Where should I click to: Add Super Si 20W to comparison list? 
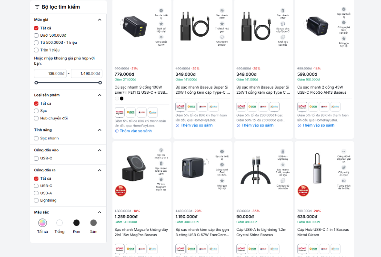[x=196, y=125]
